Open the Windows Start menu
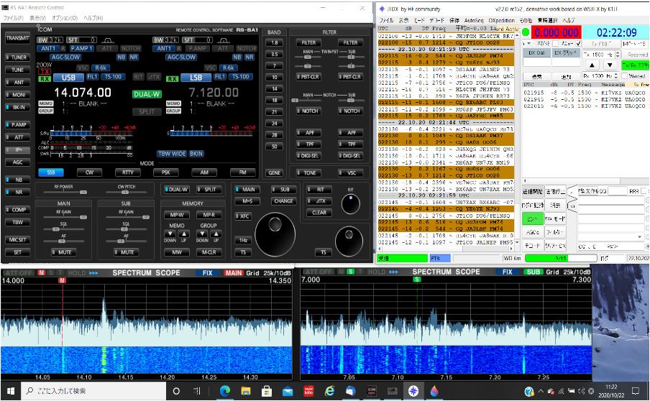650x401 pixels. tap(11, 391)
